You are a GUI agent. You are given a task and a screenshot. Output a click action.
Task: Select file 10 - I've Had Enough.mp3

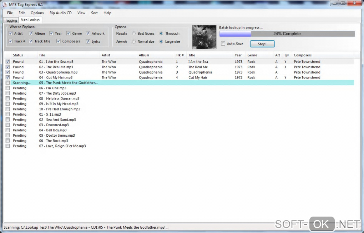tap(60, 109)
